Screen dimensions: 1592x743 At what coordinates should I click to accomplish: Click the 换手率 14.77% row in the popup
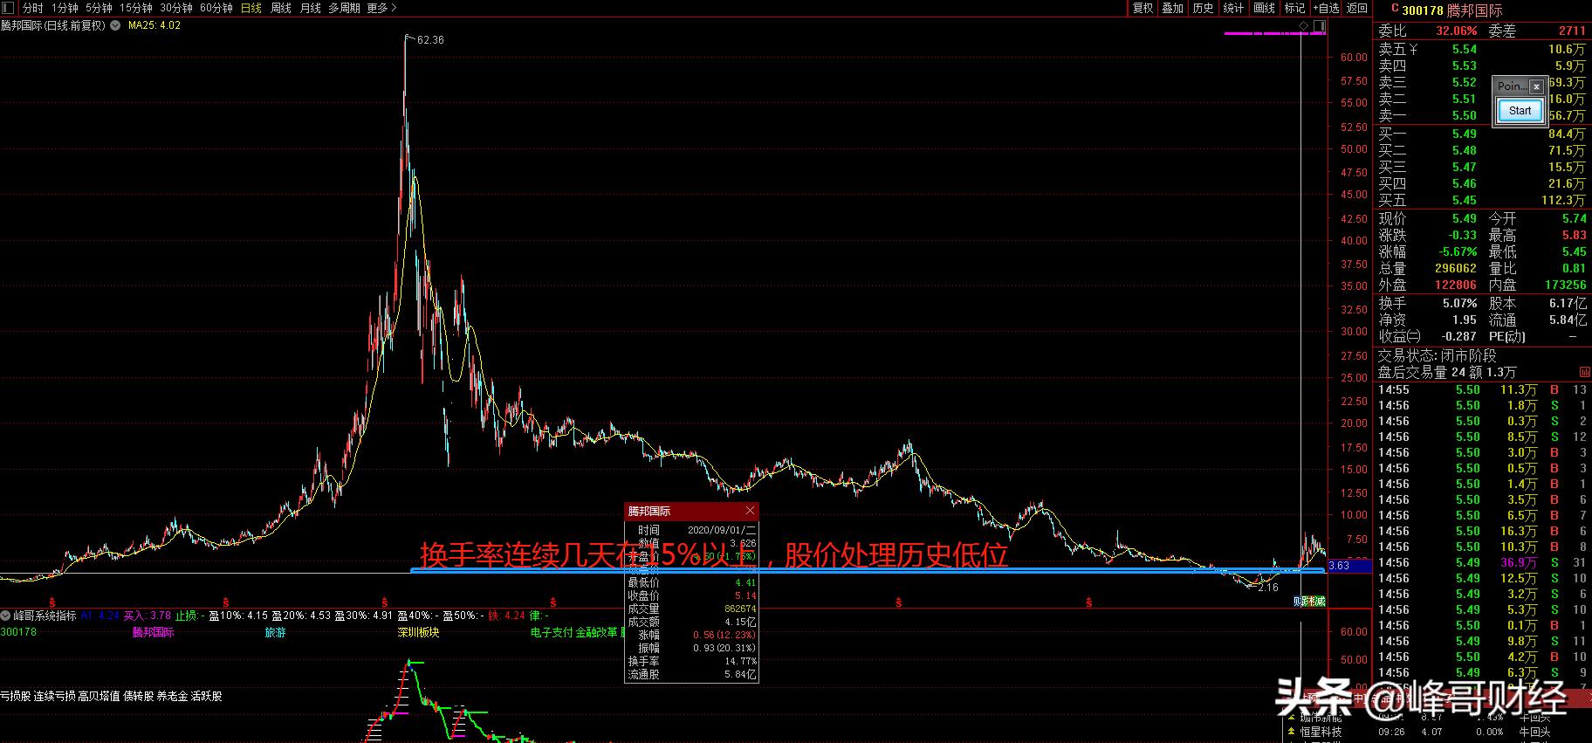pos(691,662)
